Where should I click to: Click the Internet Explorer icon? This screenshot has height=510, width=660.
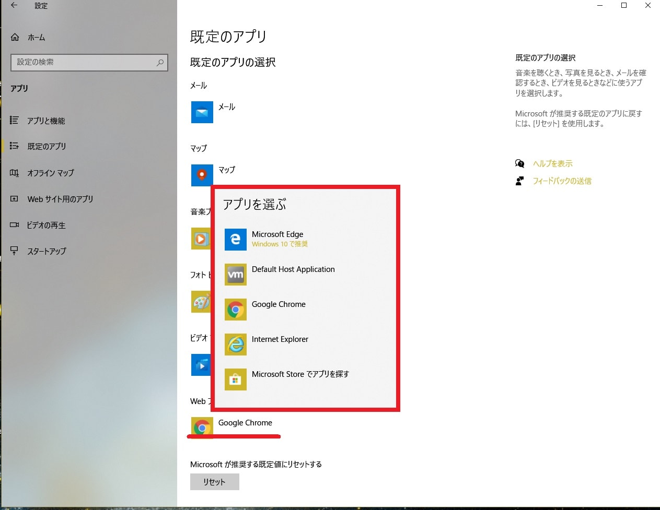click(x=236, y=345)
